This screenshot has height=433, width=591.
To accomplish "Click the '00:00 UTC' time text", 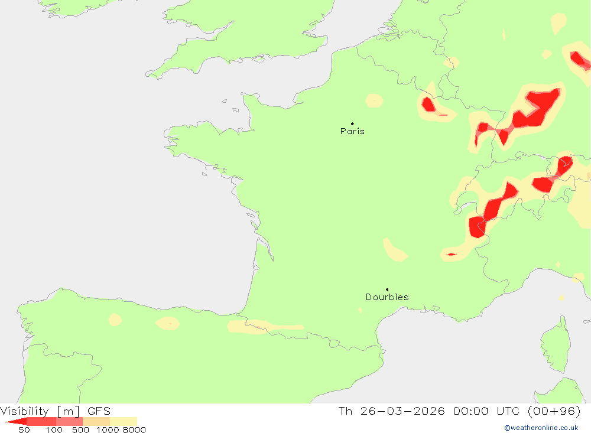I will tap(486, 411).
